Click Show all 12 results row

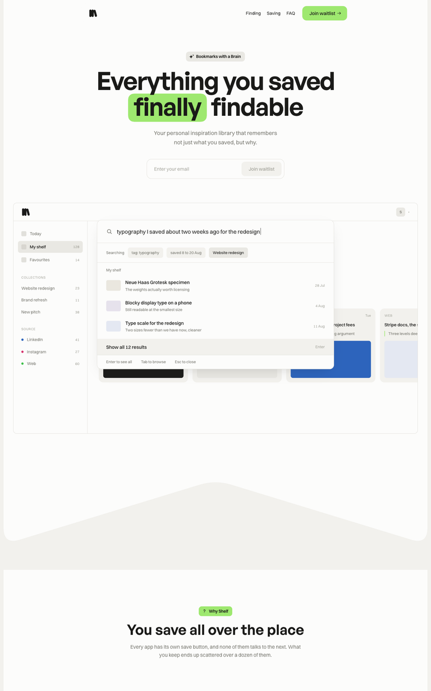click(215, 347)
